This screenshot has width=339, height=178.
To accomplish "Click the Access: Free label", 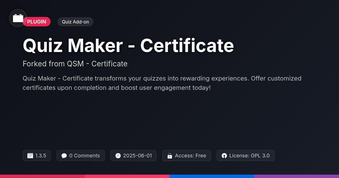I will click(190, 156).
